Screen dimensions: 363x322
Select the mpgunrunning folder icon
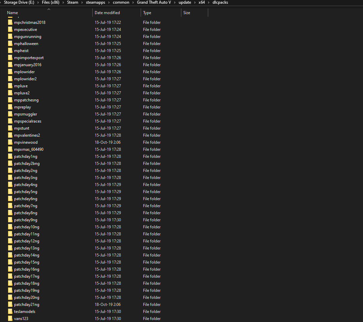point(10,36)
